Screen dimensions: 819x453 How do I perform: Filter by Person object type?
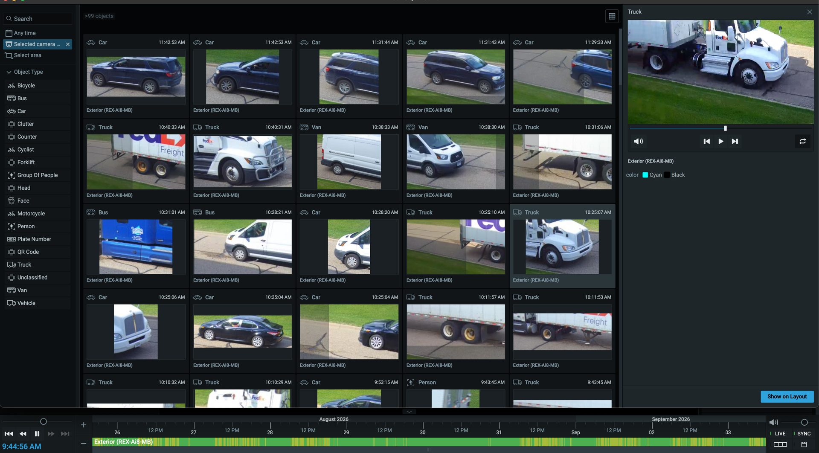pos(37,226)
